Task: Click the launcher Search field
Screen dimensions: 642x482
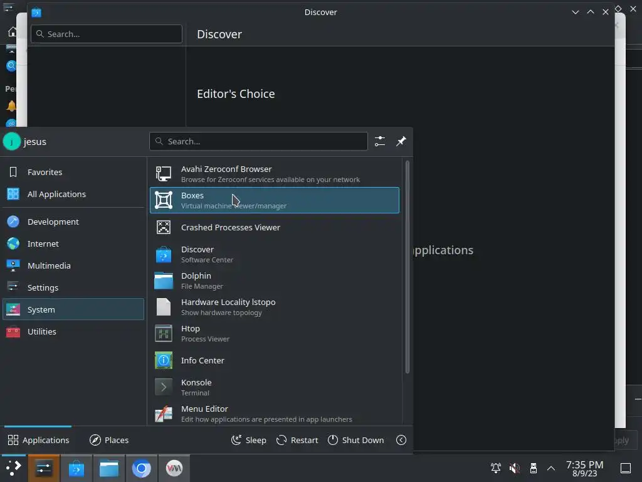Action: tap(258, 141)
